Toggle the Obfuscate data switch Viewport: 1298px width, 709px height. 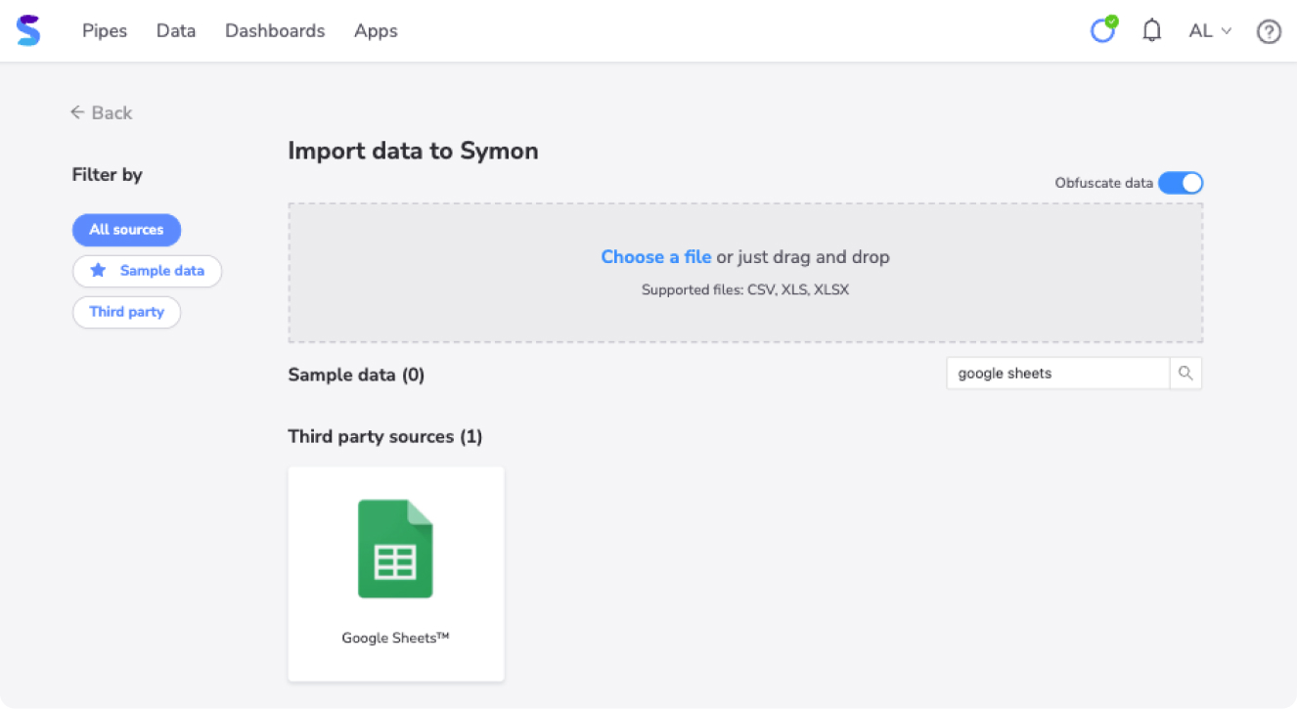[x=1181, y=183]
